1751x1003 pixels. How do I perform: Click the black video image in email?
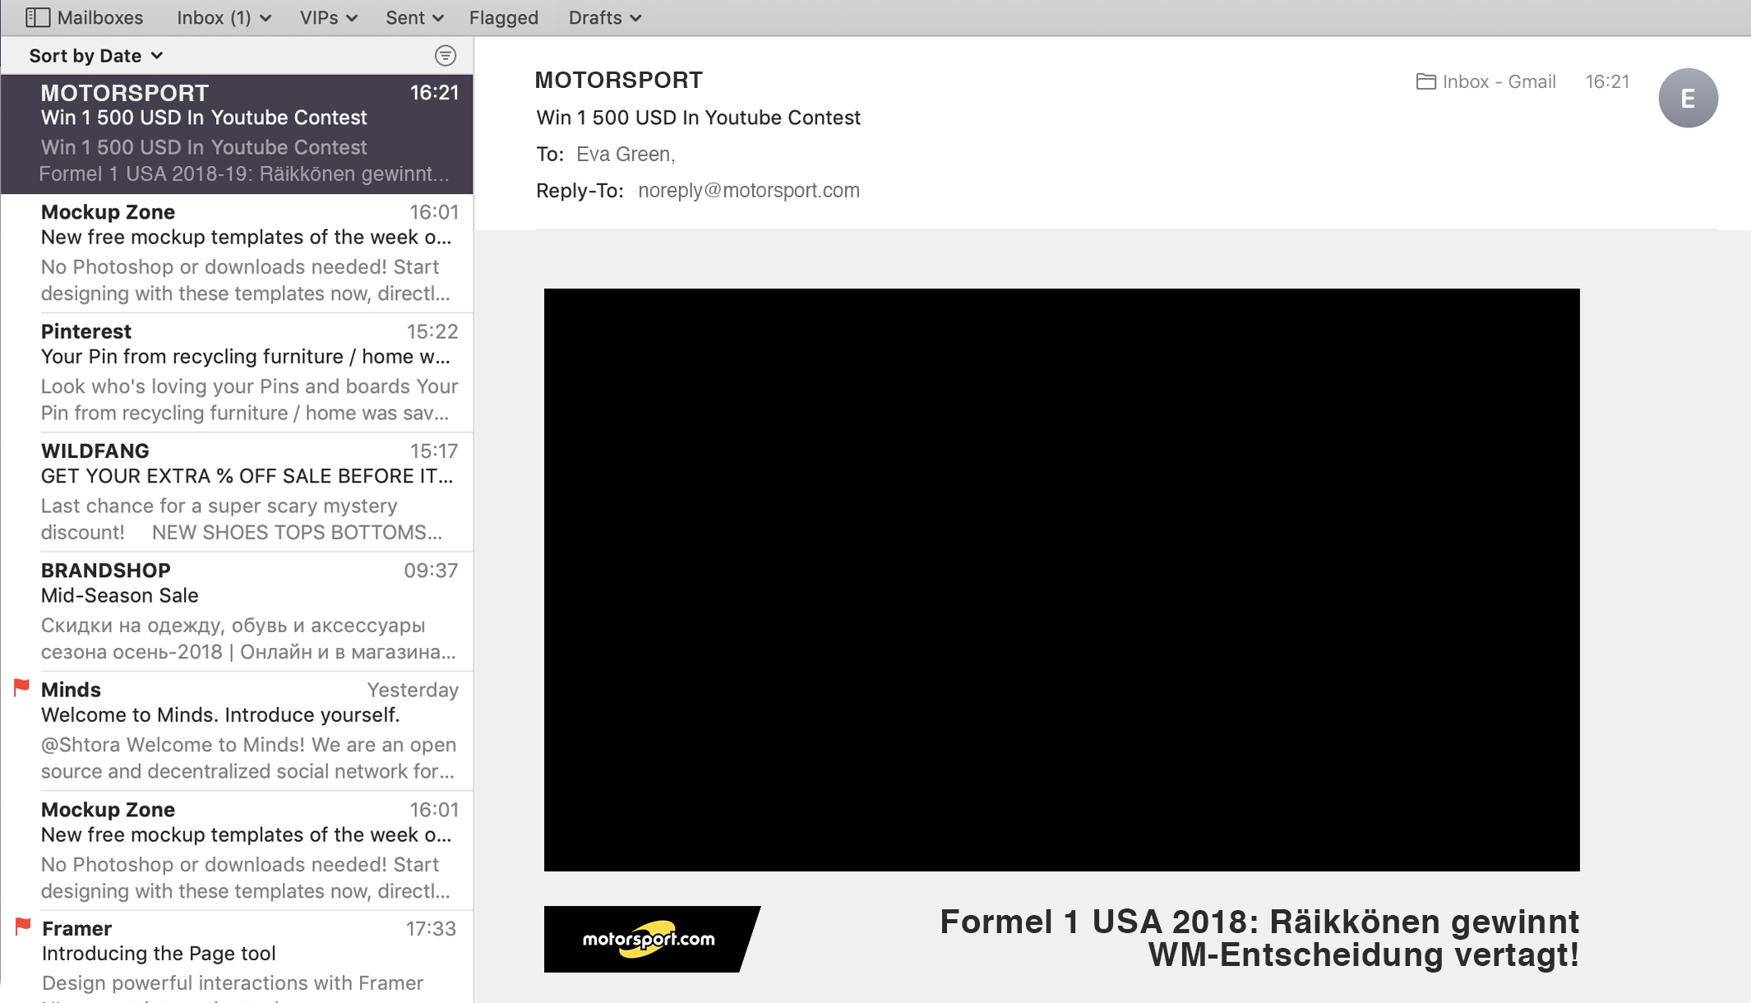click(1061, 580)
